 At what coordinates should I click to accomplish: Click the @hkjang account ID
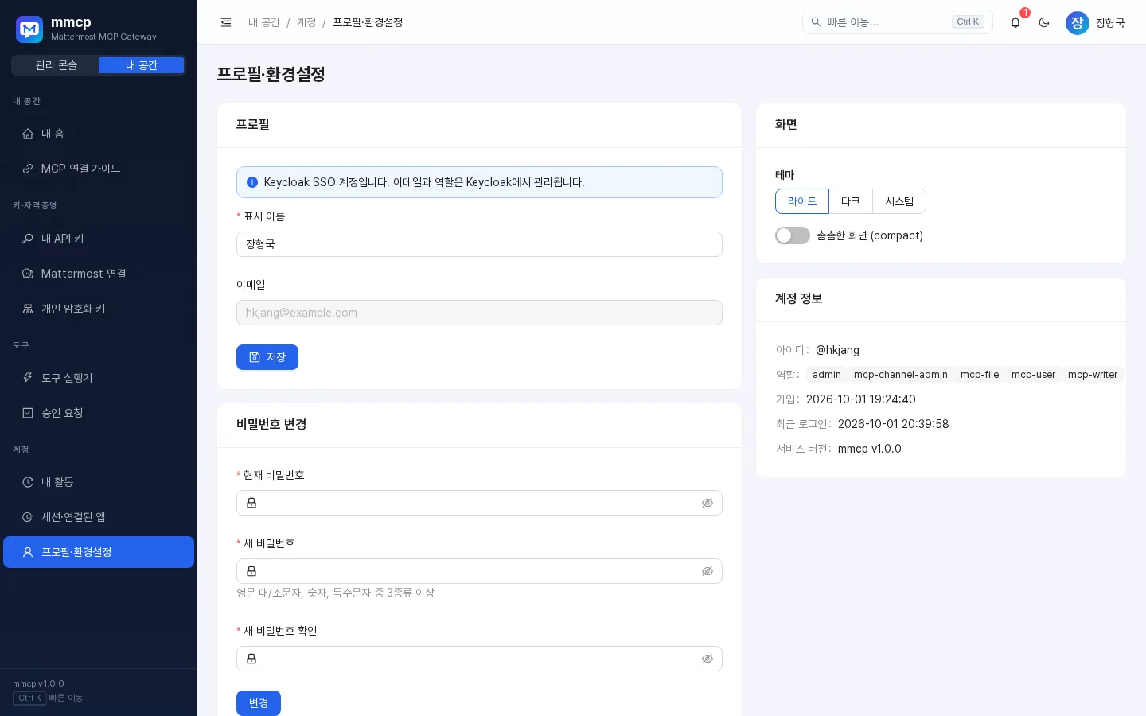click(837, 350)
